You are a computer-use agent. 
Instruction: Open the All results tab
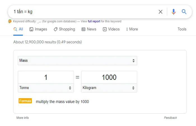coord(18,29)
